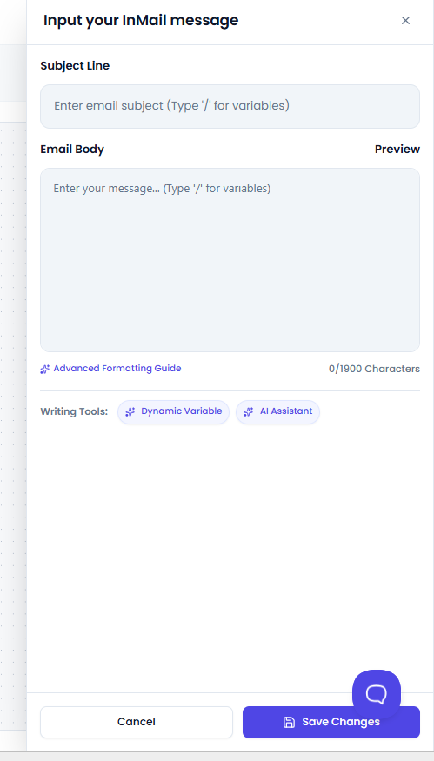434x761 pixels.
Task: Click the Subject Line label
Action: (75, 65)
